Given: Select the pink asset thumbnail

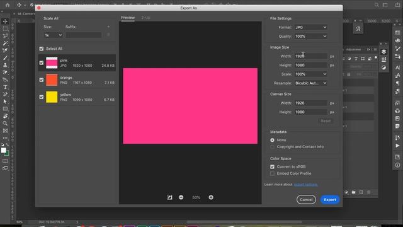Looking at the screenshot, I should [52, 63].
